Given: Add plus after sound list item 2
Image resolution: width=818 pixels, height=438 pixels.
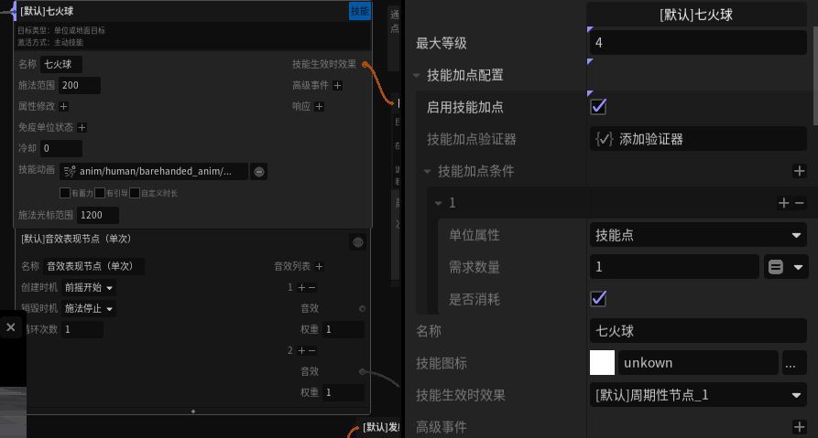Looking at the screenshot, I should pyautogui.click(x=301, y=350).
